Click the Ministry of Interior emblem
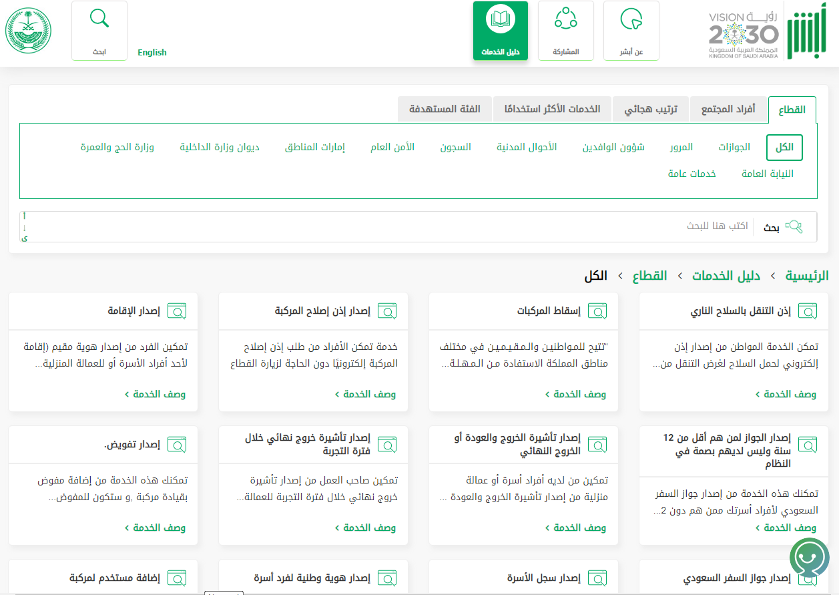This screenshot has width=839, height=595. (28, 31)
